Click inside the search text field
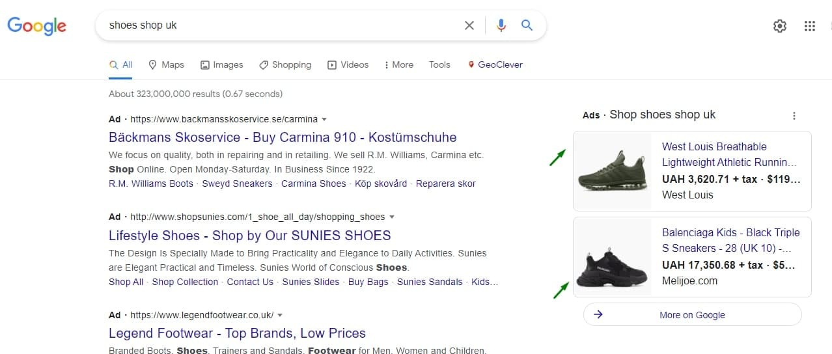Screen dimensions: 832x354 point(280,25)
